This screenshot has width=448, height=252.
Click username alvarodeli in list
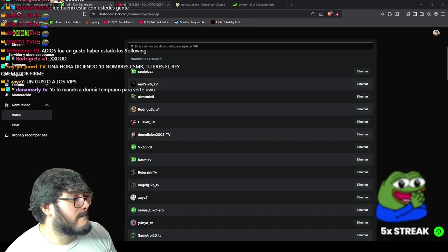[146, 97]
